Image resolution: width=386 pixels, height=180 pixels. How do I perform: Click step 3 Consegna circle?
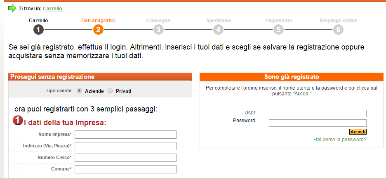pyautogui.click(x=158, y=29)
